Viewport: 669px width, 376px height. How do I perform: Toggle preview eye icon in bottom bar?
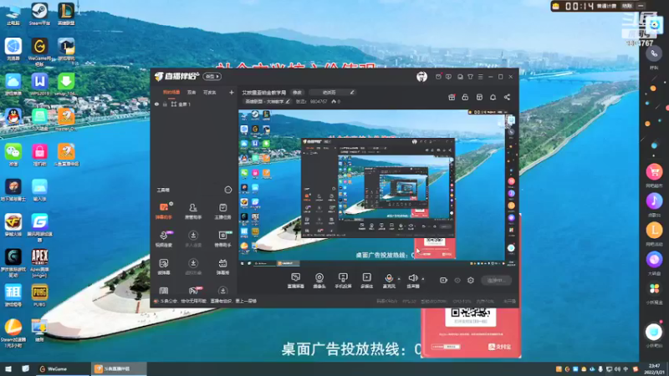pos(457,280)
